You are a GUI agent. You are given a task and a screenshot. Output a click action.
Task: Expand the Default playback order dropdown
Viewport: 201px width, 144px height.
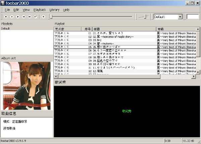tap(180, 17)
